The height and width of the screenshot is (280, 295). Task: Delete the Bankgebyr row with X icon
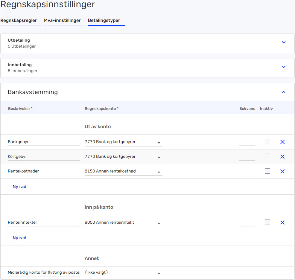click(x=282, y=142)
